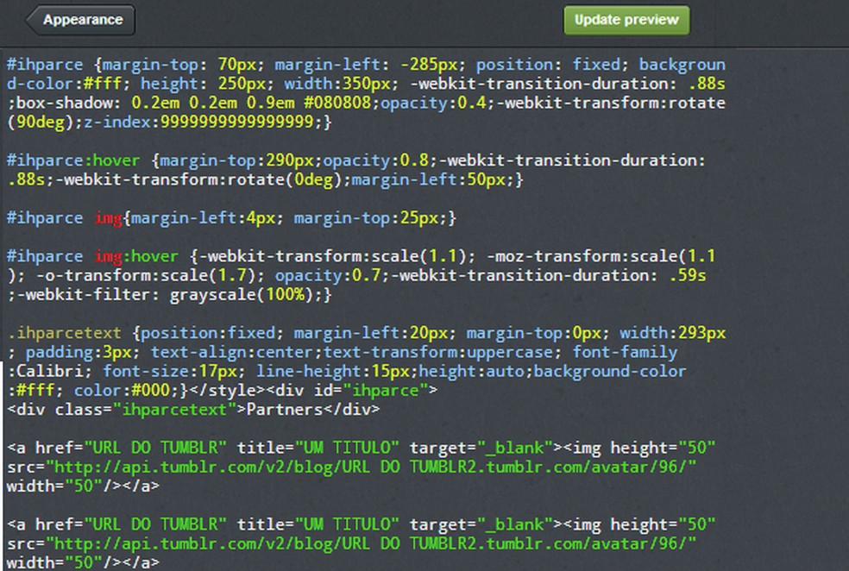Click the 'div id="ihparce"' tag
Viewport: 849px width, 571px height.
coord(349,390)
